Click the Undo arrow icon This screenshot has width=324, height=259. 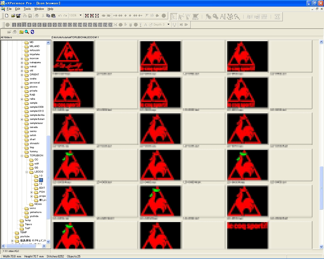(60, 16)
